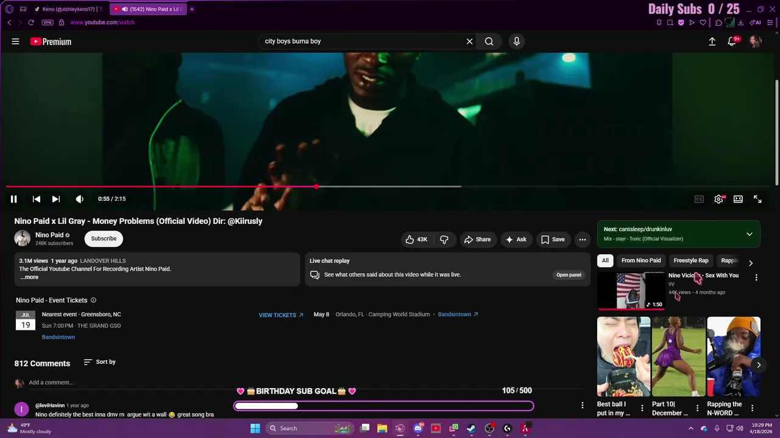Open options for leviHavinn's comment
The image size is (780, 438).
pyautogui.click(x=582, y=405)
